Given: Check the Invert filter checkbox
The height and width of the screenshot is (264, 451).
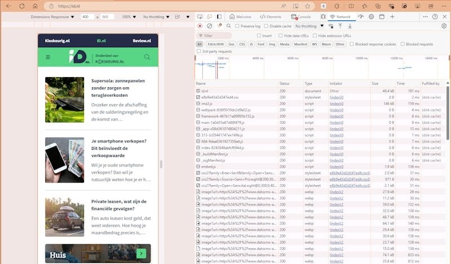Looking at the screenshot, I should [x=259, y=35].
